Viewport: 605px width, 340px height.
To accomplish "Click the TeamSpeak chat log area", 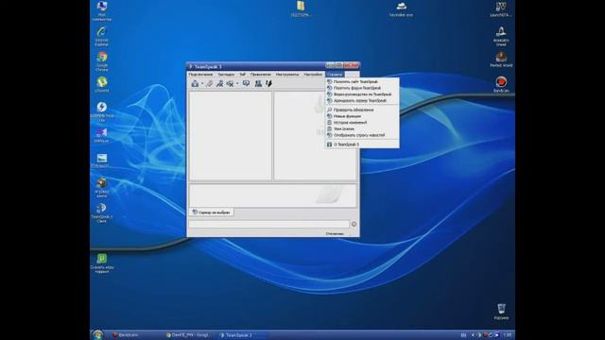I will [273, 195].
